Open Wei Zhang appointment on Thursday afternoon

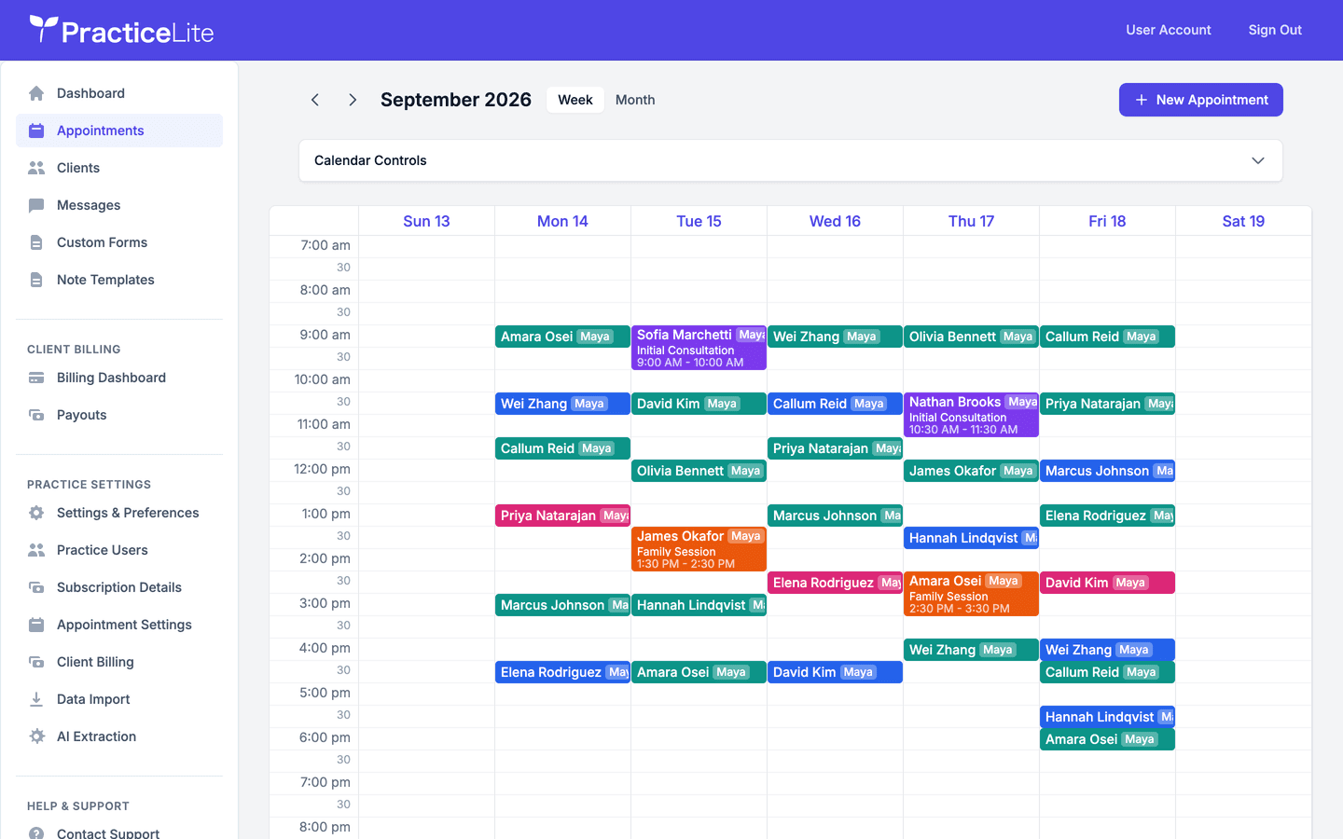(x=971, y=650)
